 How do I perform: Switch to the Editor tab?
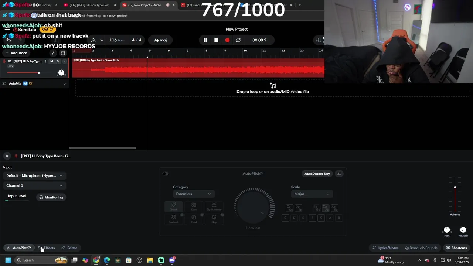[x=69, y=248]
